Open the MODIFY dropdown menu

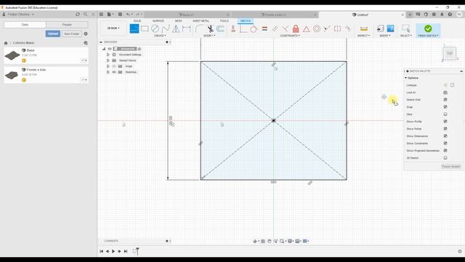point(209,36)
